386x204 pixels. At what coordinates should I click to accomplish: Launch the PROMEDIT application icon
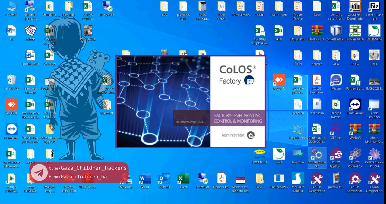click(260, 154)
